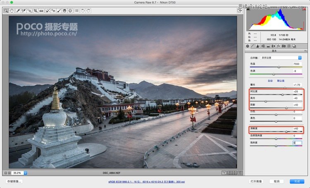Click the exposure value field +1.70
This screenshot has height=188, width=310.
pyautogui.click(x=297, y=85)
